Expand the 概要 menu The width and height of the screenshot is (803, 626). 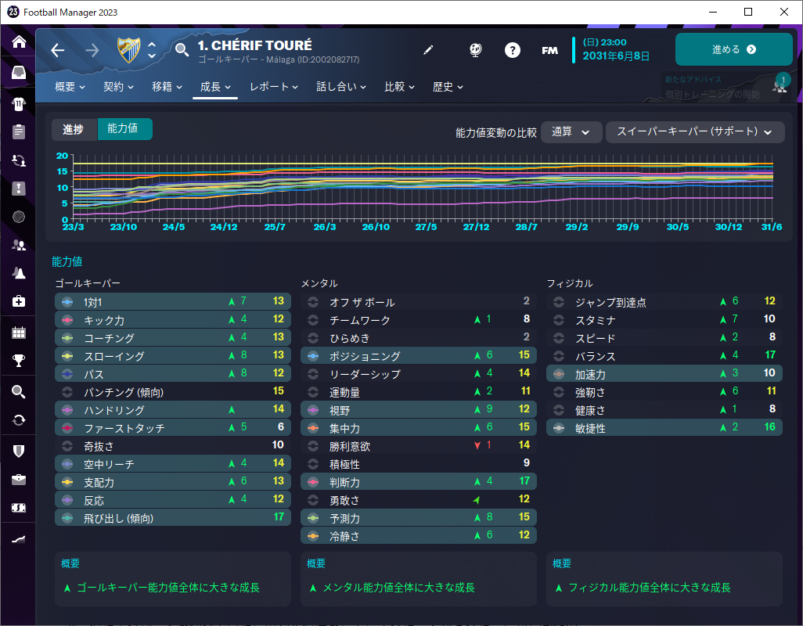(70, 87)
